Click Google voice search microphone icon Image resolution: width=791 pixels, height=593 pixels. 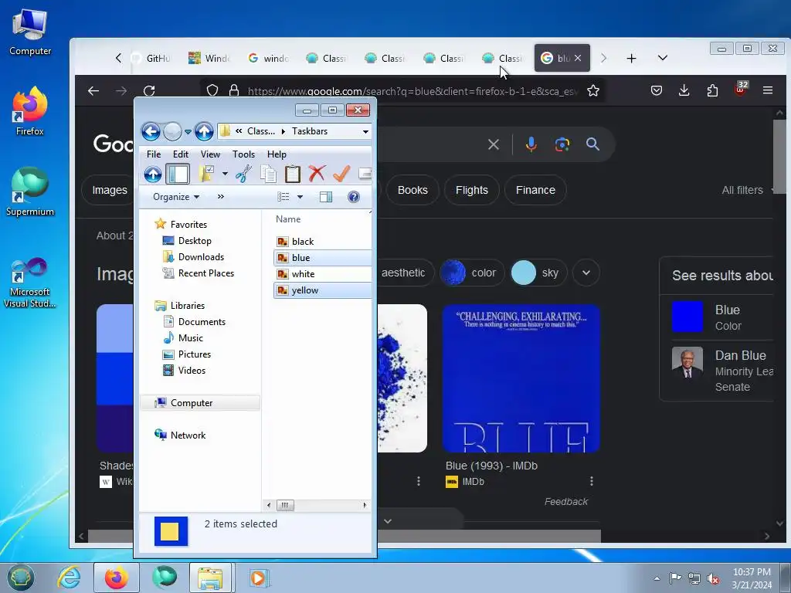531,144
